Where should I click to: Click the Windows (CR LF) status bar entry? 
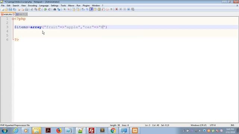(198, 125)
